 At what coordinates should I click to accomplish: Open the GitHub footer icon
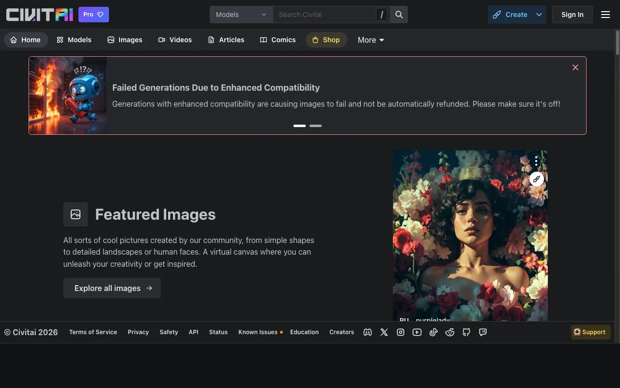tap(466, 332)
